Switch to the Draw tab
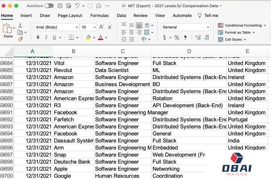The width and height of the screenshot is (271, 179). [45, 16]
